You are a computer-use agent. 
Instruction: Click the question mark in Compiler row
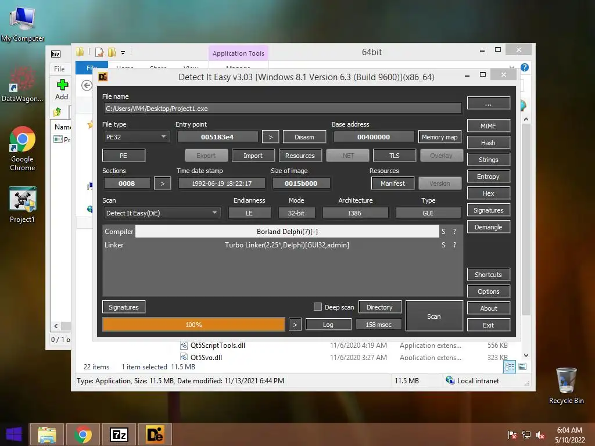tap(454, 231)
